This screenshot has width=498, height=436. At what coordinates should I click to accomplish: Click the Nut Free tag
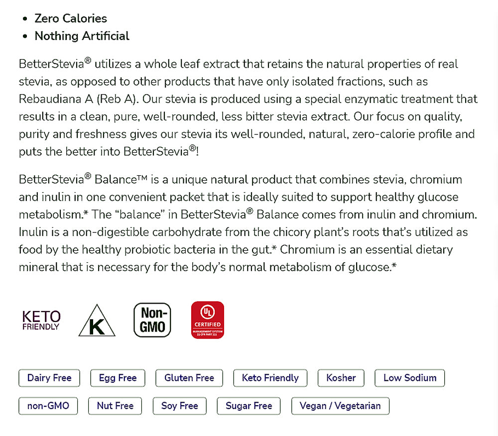click(x=115, y=406)
